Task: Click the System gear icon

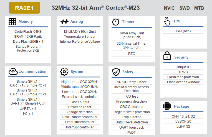Action: [x=64, y=72]
